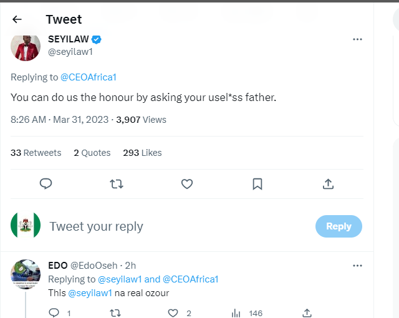Screen dimensions: 399x318
Task: View the 33 Retweets list
Action: (36, 153)
